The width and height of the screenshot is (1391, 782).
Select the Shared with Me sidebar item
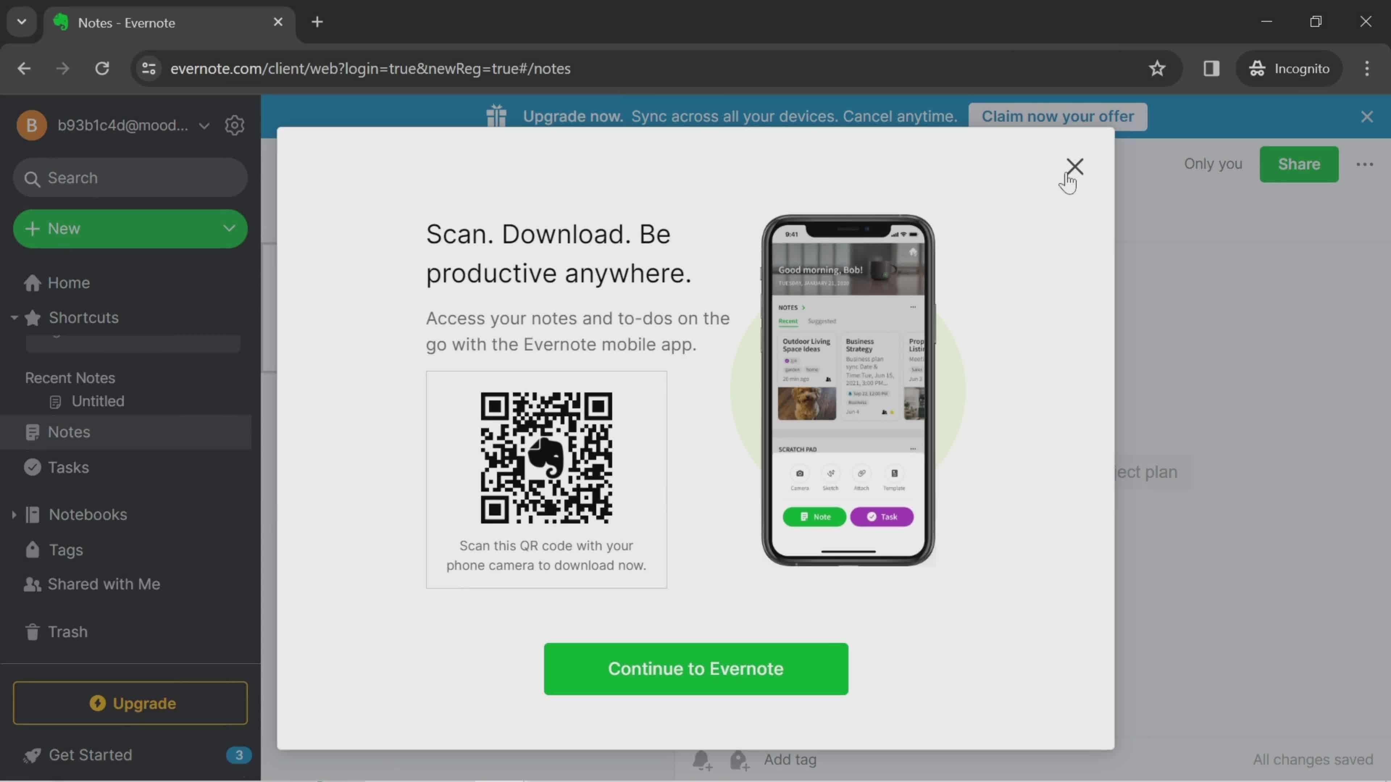point(104,583)
